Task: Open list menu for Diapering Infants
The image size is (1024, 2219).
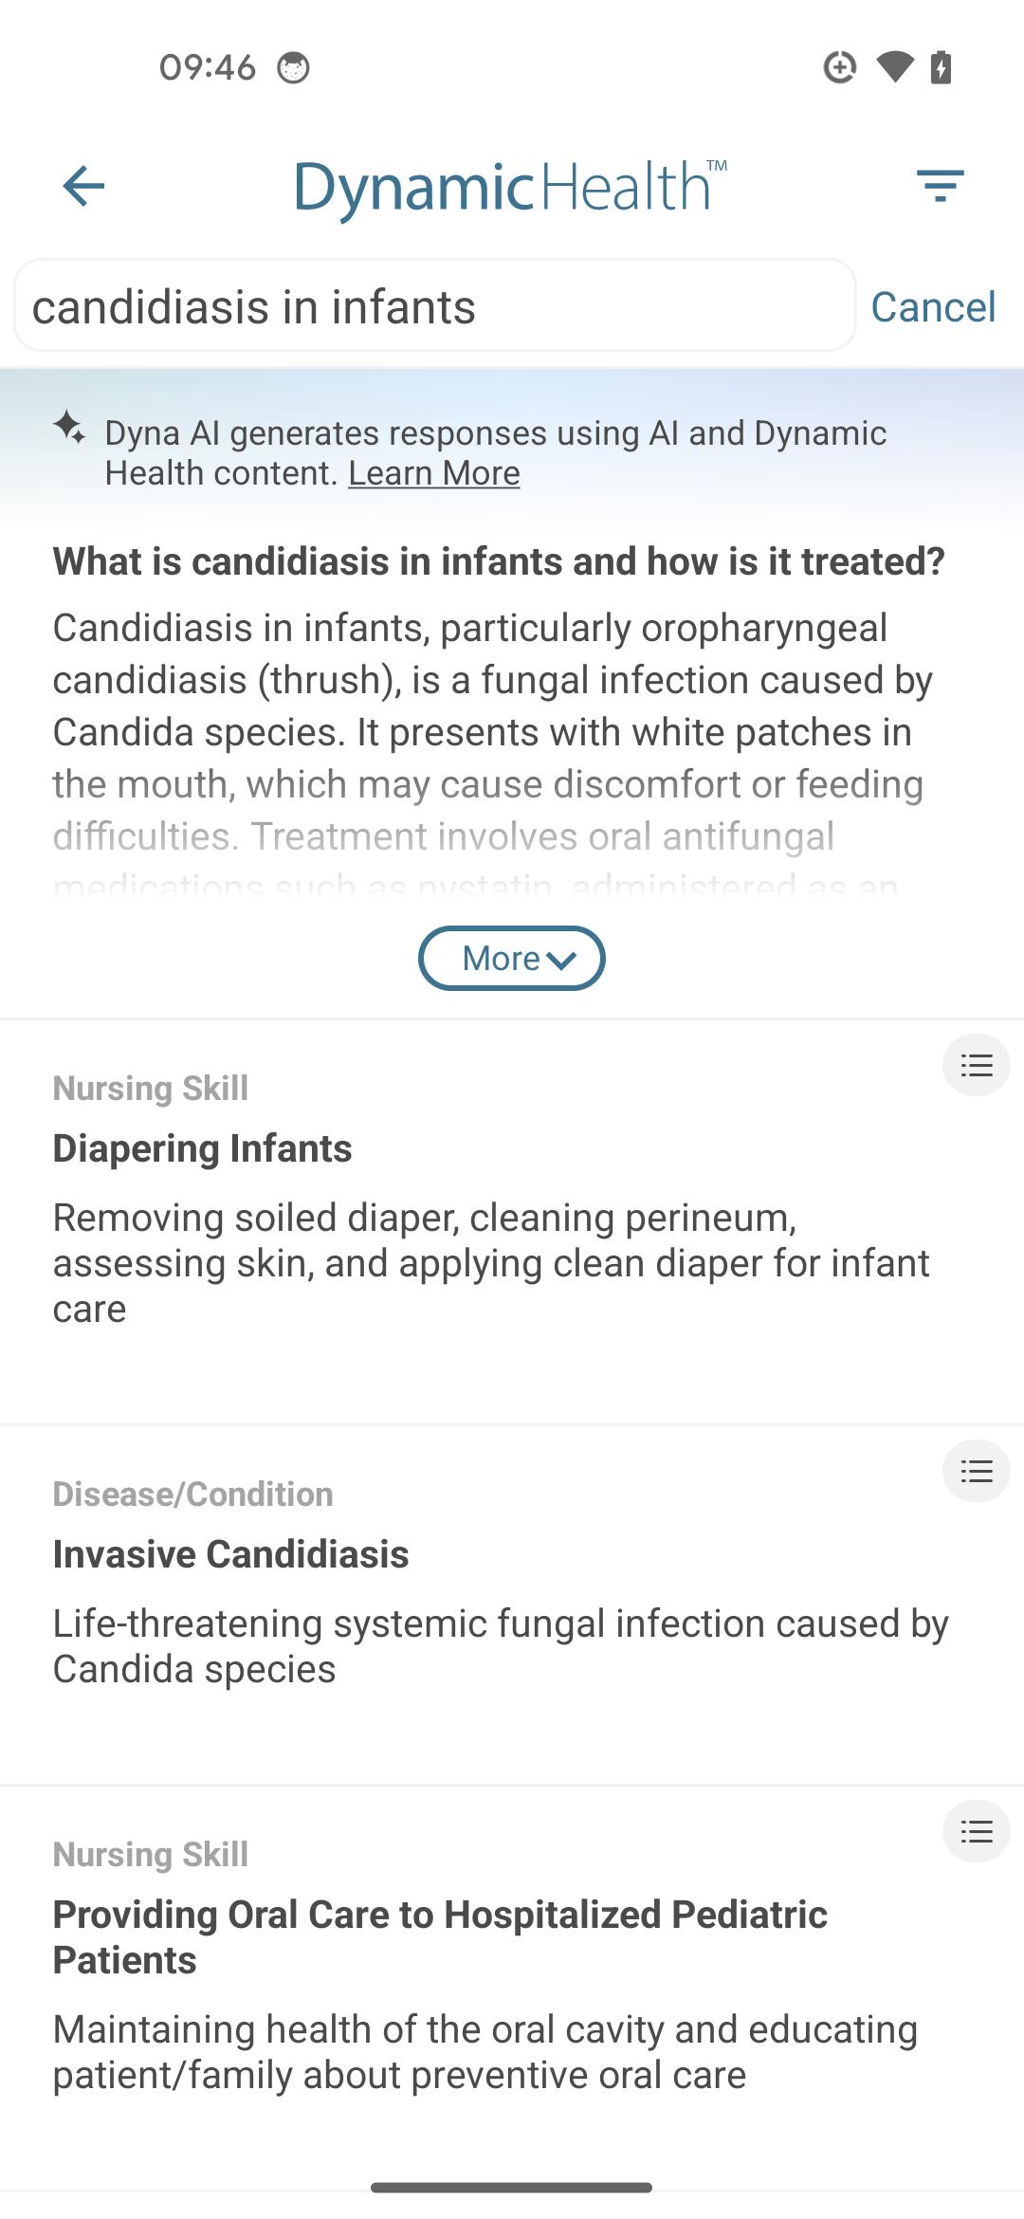Action: pyautogui.click(x=976, y=1065)
